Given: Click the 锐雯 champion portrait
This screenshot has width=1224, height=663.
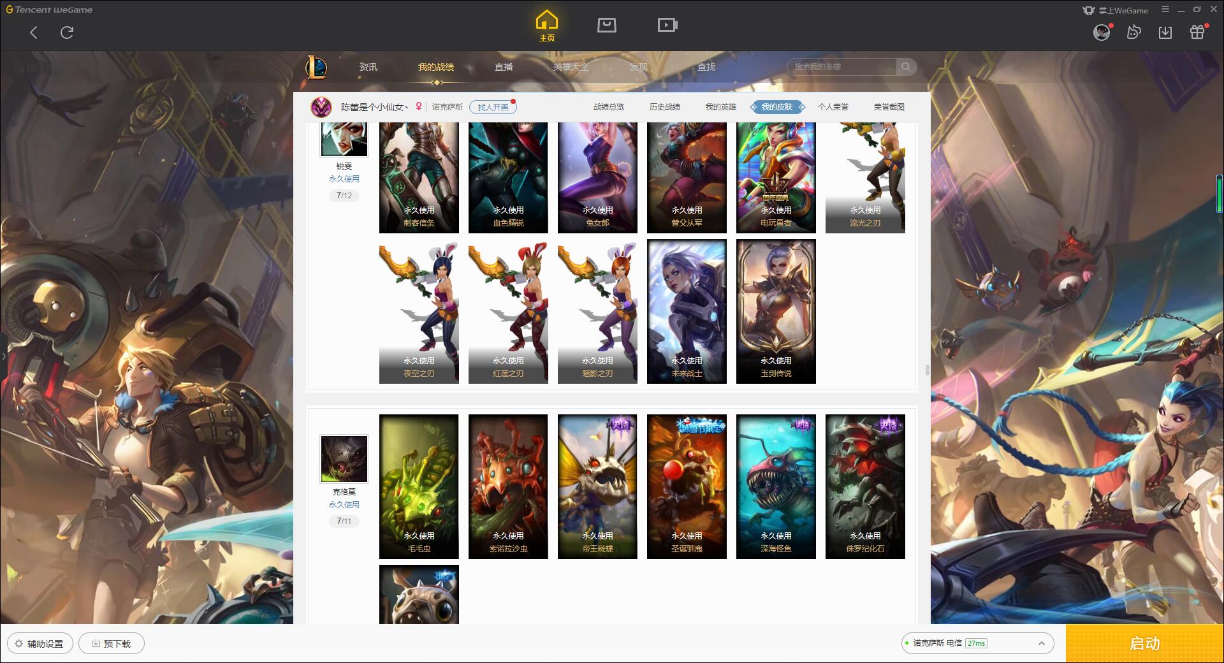Looking at the screenshot, I should click(x=344, y=140).
